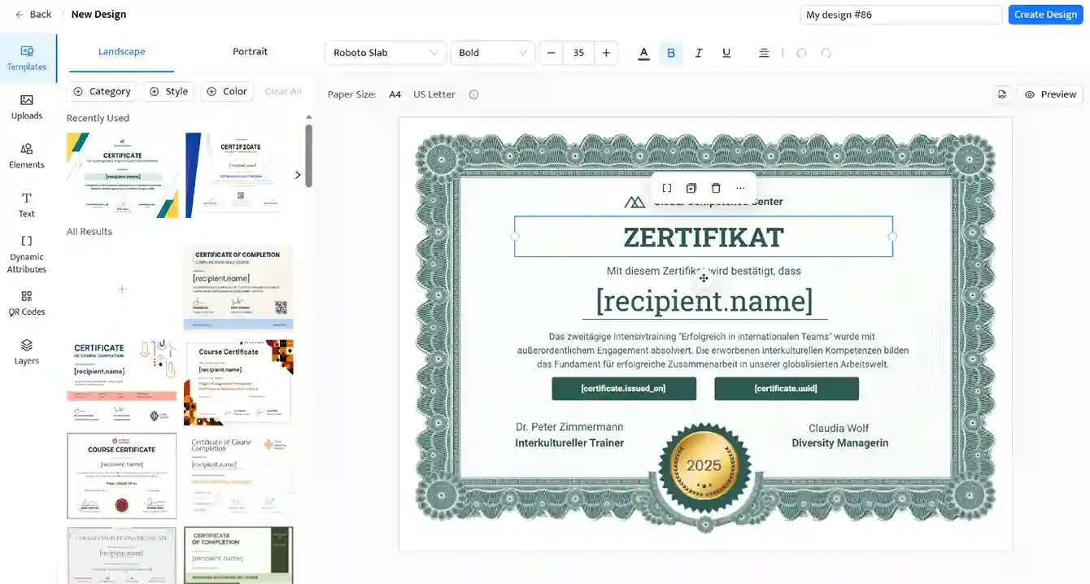The width and height of the screenshot is (1090, 584).
Task: Click the Preview button
Action: (1050, 94)
